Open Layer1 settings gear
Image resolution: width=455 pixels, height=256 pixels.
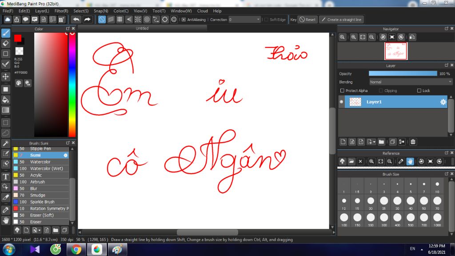tap(443, 102)
